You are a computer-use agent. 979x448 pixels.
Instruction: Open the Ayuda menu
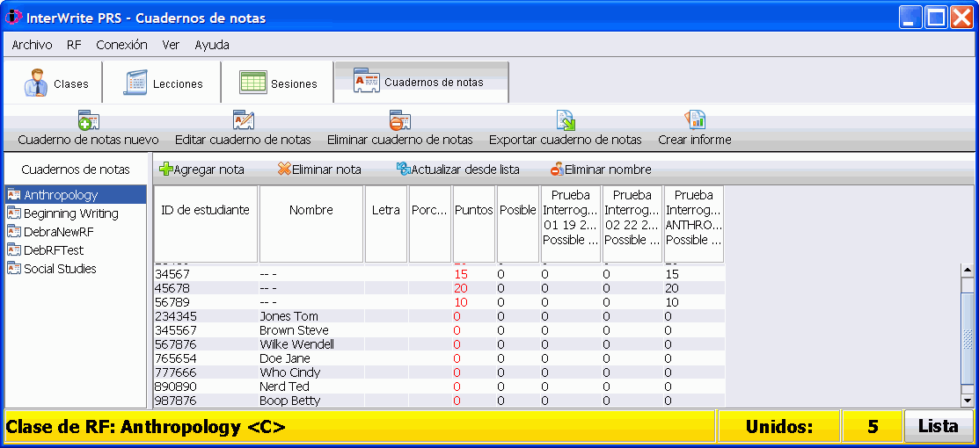[212, 45]
